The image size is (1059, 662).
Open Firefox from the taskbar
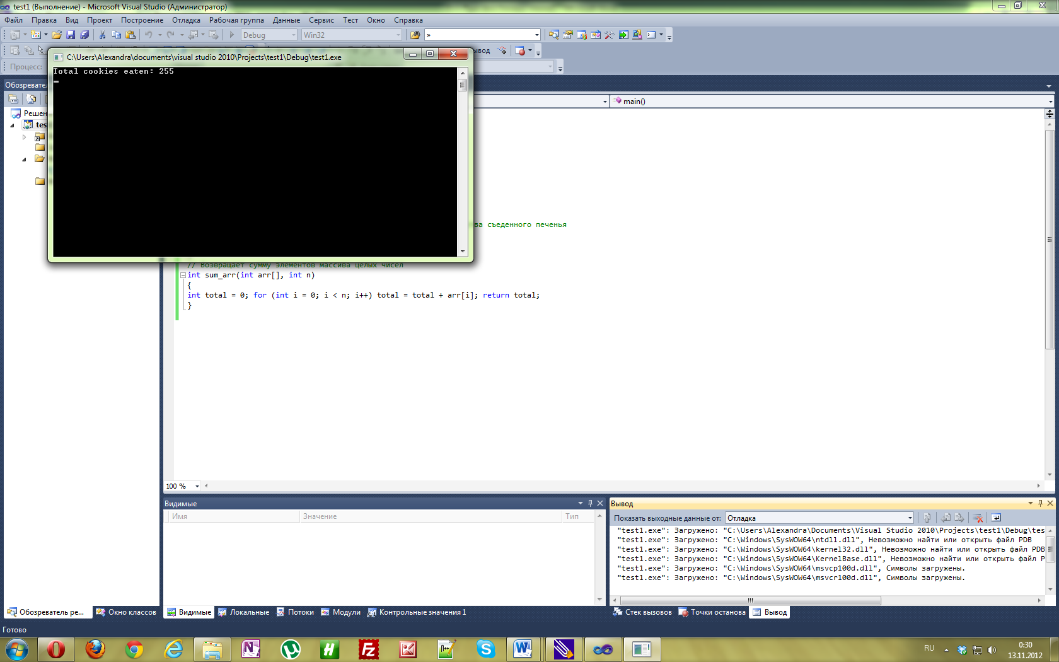coord(95,649)
